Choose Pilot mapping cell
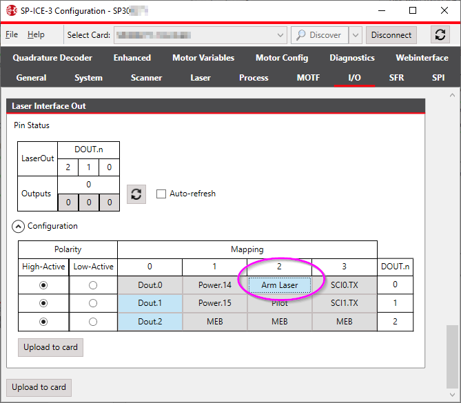The height and width of the screenshot is (403, 461). 280,303
